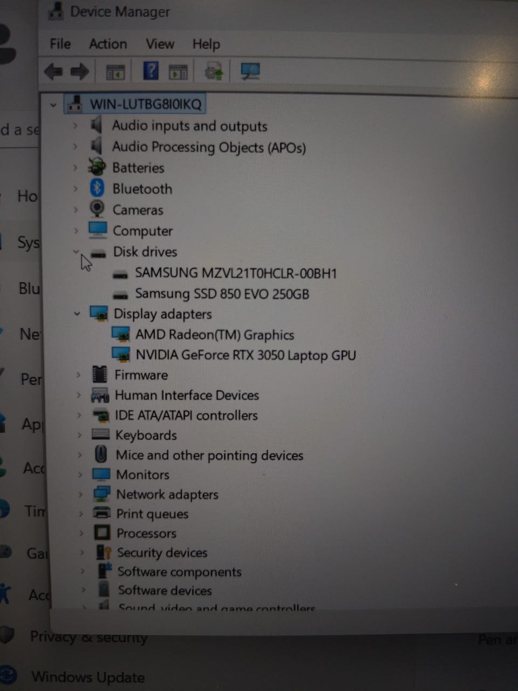518x691 pixels.
Task: Click the Show/Hide action pane icon
Action: click(x=178, y=72)
